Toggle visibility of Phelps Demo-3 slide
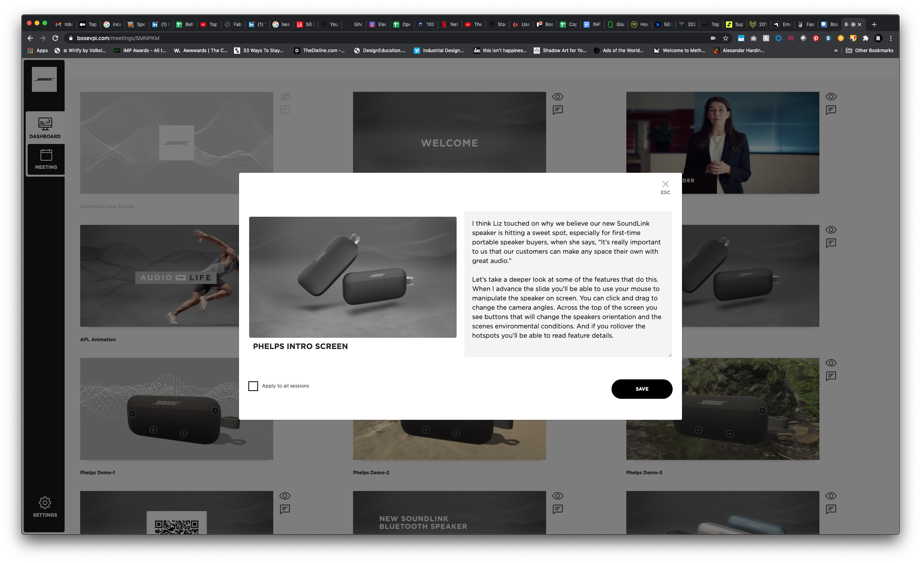Screen dimensions: 921x563 point(831,363)
